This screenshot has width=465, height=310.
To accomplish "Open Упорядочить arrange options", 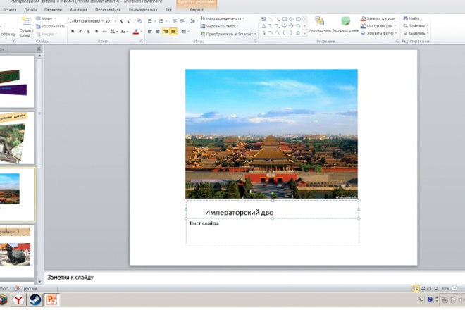I will (319, 26).
